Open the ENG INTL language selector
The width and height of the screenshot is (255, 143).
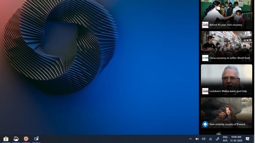point(225,139)
